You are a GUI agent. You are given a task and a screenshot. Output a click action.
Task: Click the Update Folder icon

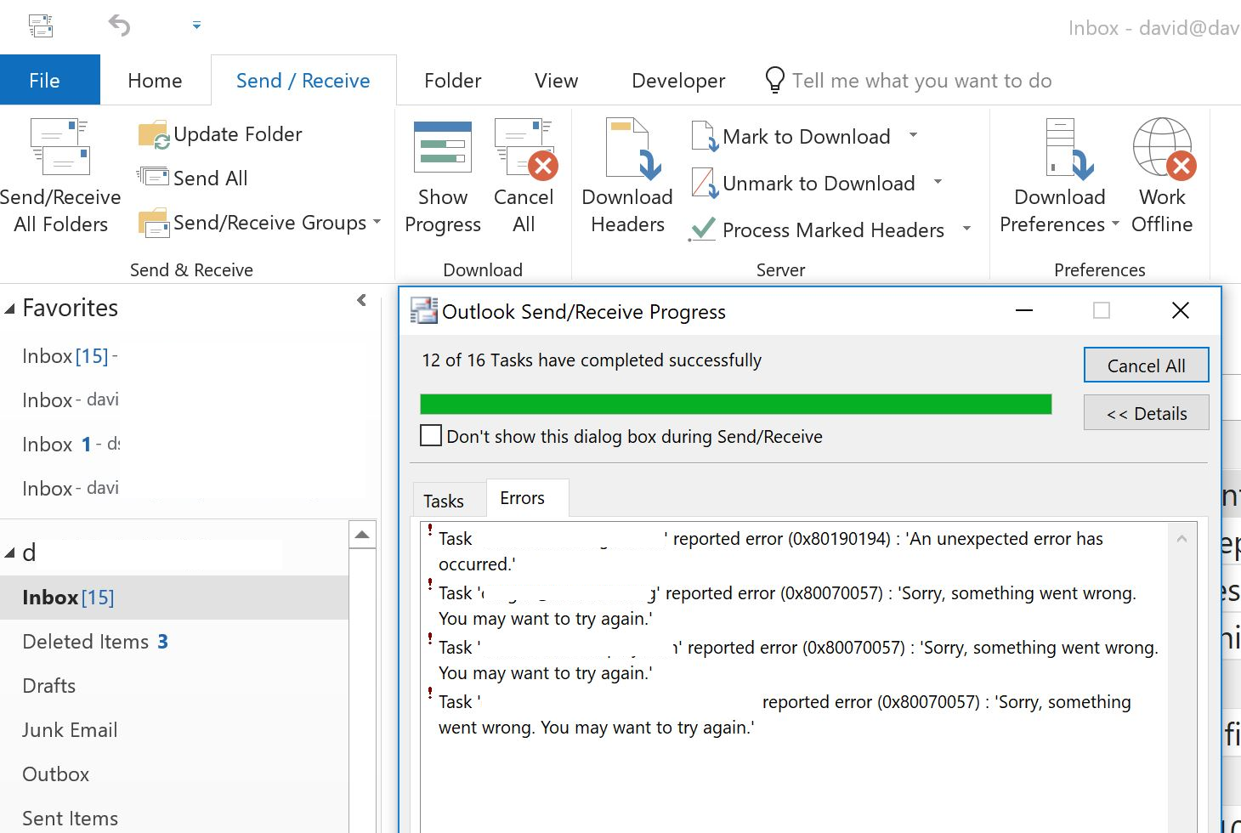[x=154, y=135]
